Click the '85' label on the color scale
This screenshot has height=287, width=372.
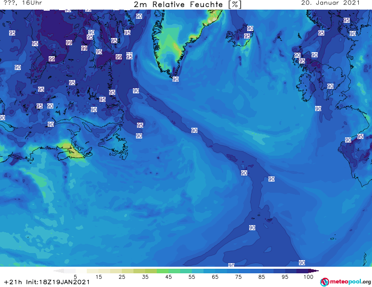pyautogui.click(x=262, y=277)
